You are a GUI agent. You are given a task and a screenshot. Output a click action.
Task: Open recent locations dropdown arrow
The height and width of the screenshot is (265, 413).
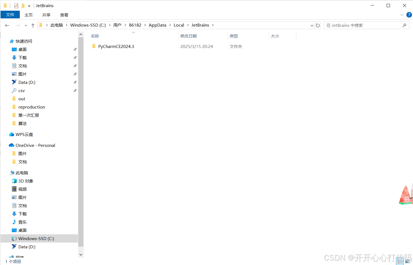[x=26, y=25]
